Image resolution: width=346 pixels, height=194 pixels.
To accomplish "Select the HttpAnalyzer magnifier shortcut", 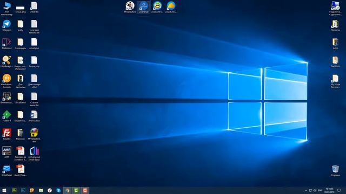I will pyautogui.click(x=6, y=60).
